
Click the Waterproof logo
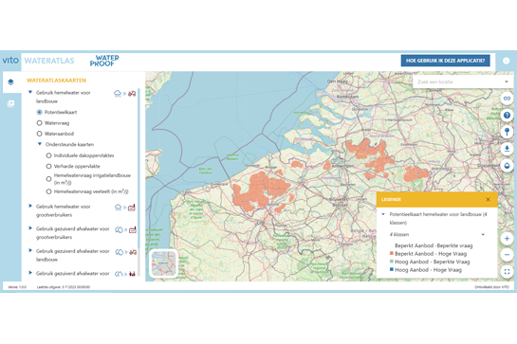[x=104, y=61]
